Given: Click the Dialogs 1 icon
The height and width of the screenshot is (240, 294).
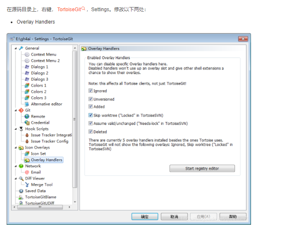Looking at the screenshot, I should tap(27, 67).
